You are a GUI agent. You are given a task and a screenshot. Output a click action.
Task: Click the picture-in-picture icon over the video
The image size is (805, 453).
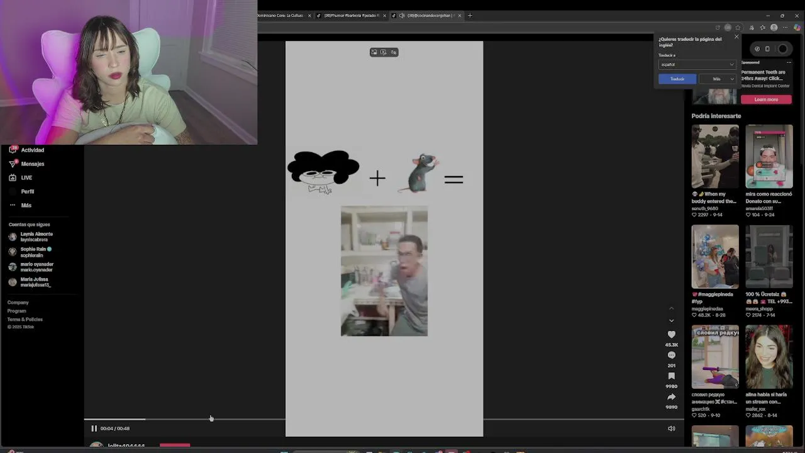coord(374,52)
